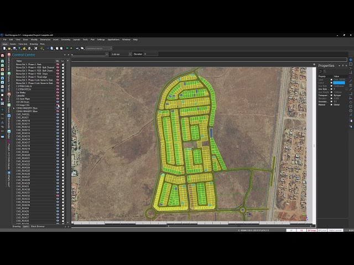Click the top red icon in far-left strip
Screen dimensions: 354x265
(x=2, y=55)
